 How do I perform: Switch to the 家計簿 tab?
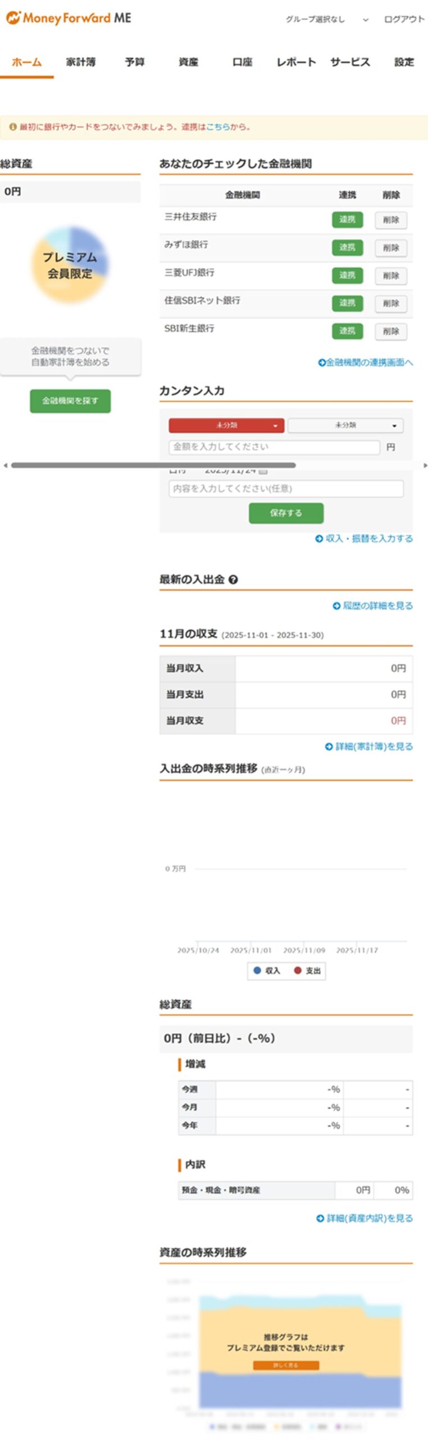pyautogui.click(x=80, y=62)
